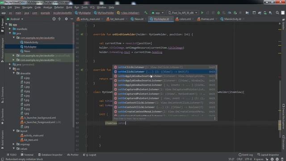This screenshot has width=286, height=161.
Task: Open Search Everywhere magnifier icon
Action: coord(277,13)
